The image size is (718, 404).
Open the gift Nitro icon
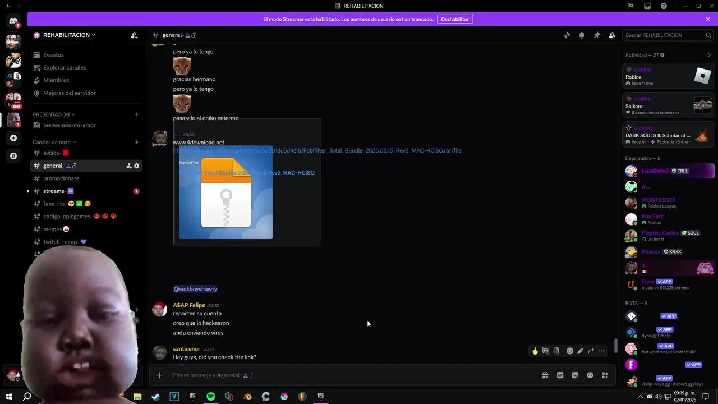545,375
